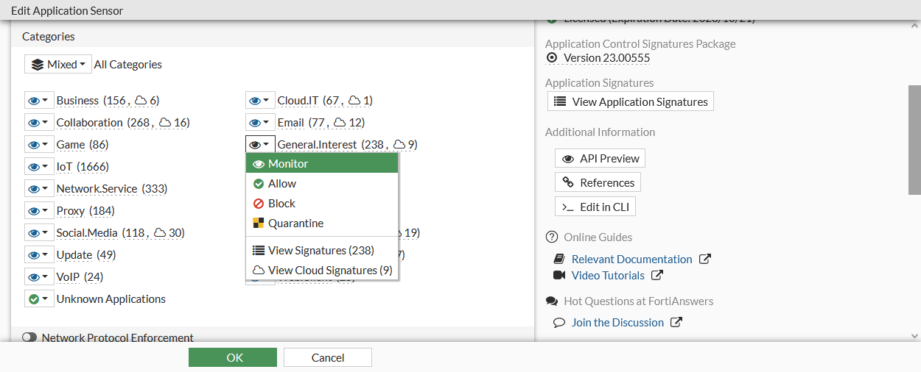Open Join the Discussion link
The image size is (921, 372).
(617, 322)
